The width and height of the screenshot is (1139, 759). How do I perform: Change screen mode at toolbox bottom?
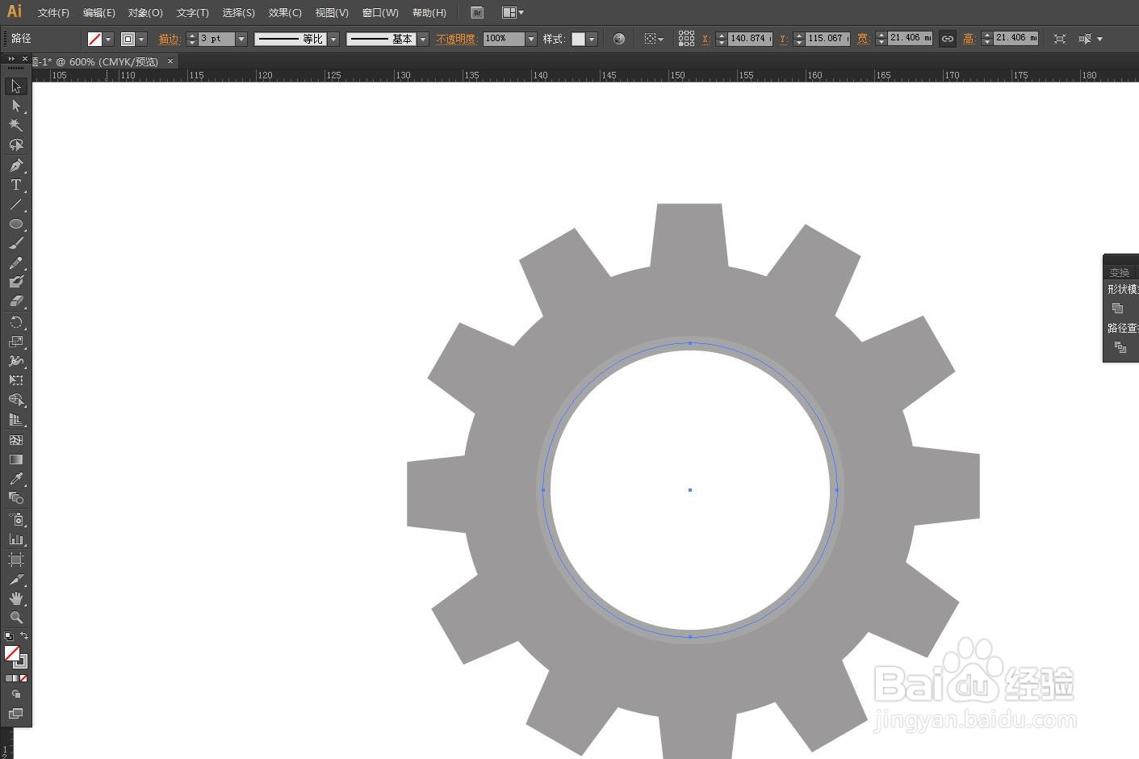click(16, 713)
